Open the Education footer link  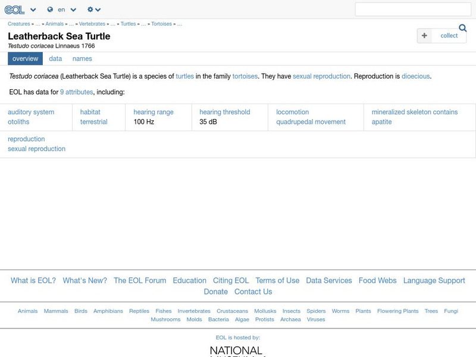pos(189,280)
